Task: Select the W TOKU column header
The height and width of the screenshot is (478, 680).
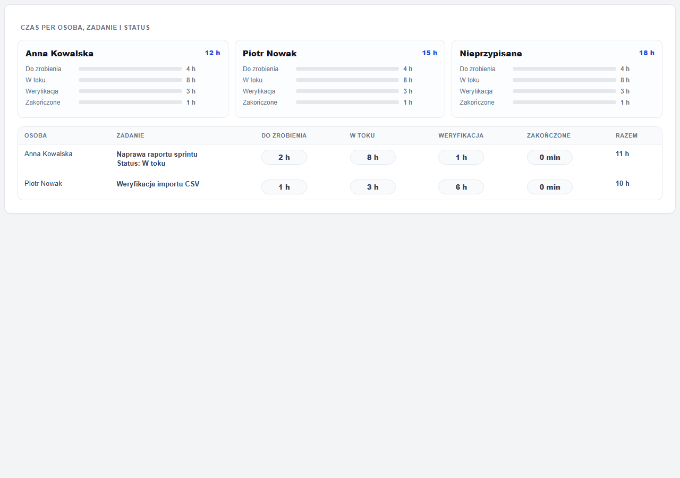Action: 362,135
